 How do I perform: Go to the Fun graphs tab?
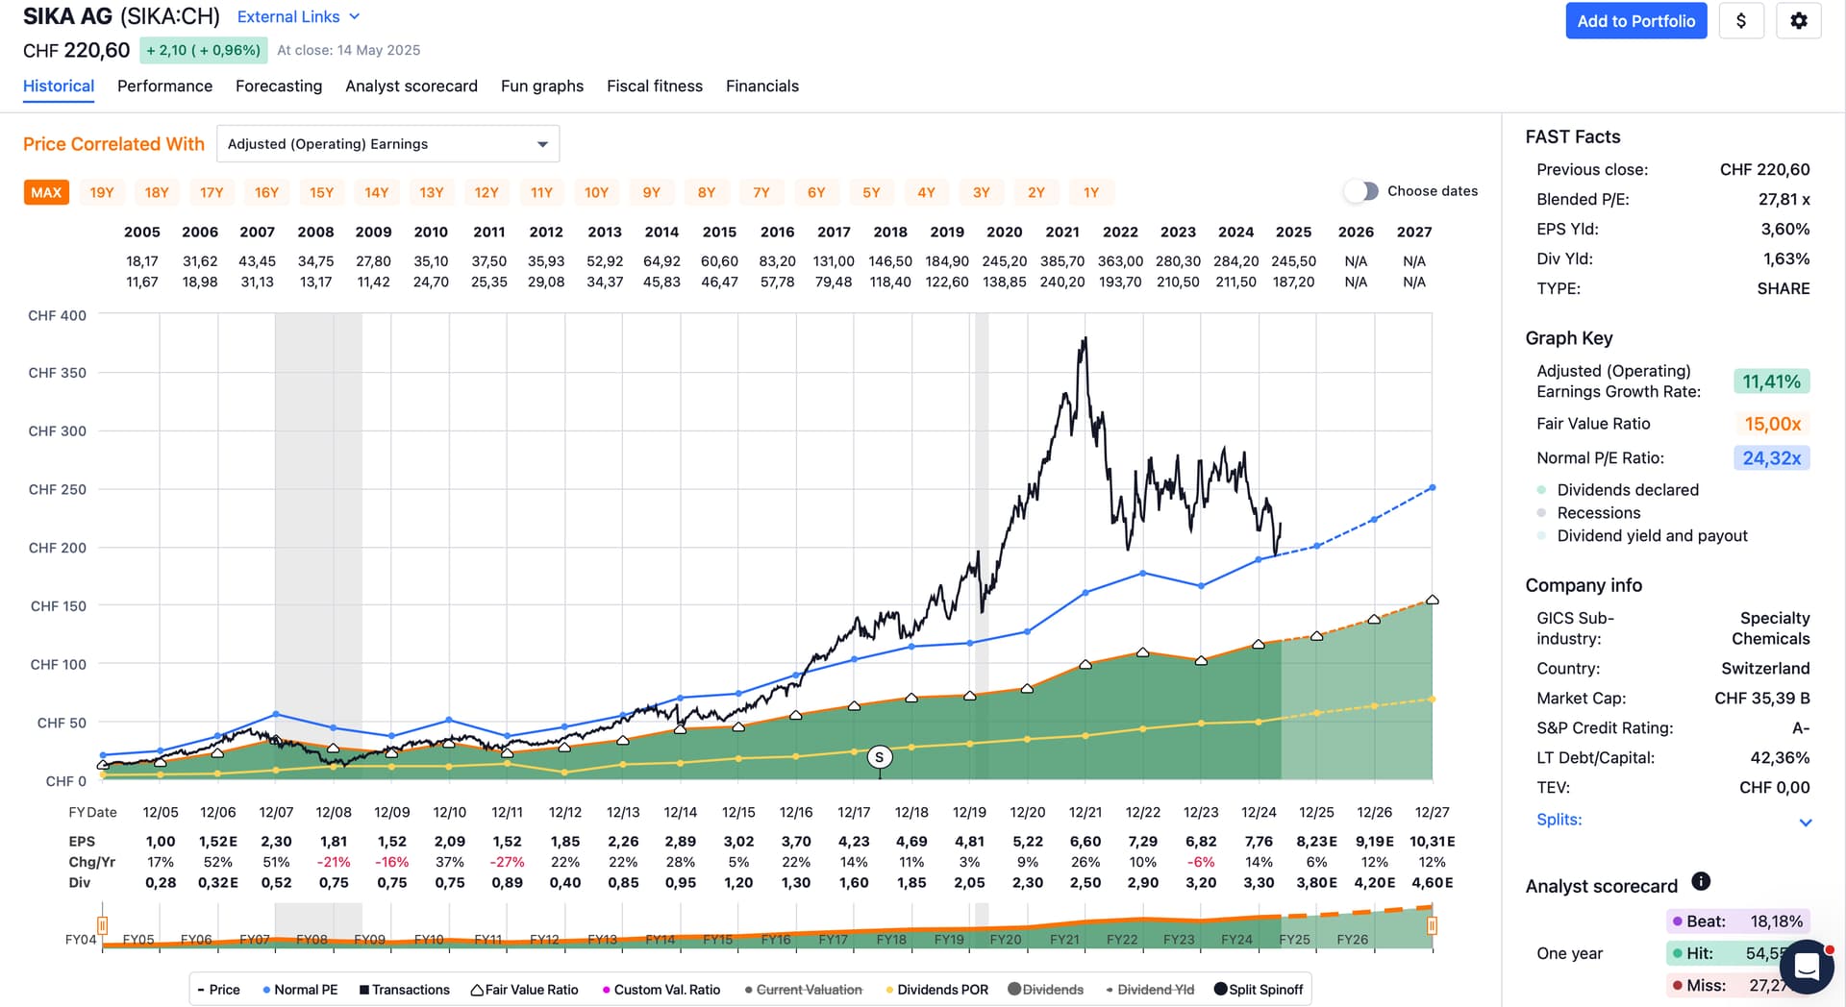(542, 86)
